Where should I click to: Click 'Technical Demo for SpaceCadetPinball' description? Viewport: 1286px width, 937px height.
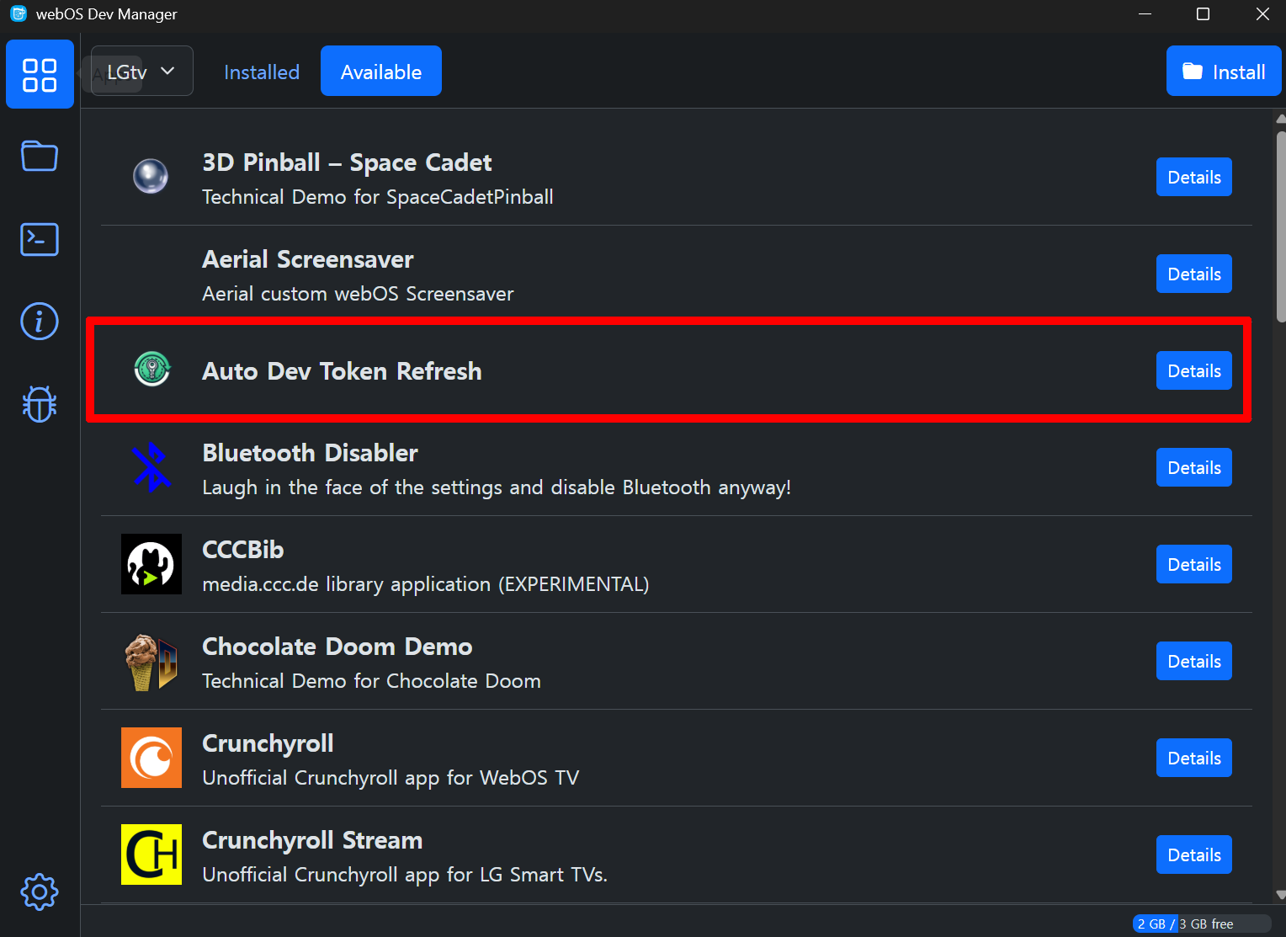tap(378, 197)
